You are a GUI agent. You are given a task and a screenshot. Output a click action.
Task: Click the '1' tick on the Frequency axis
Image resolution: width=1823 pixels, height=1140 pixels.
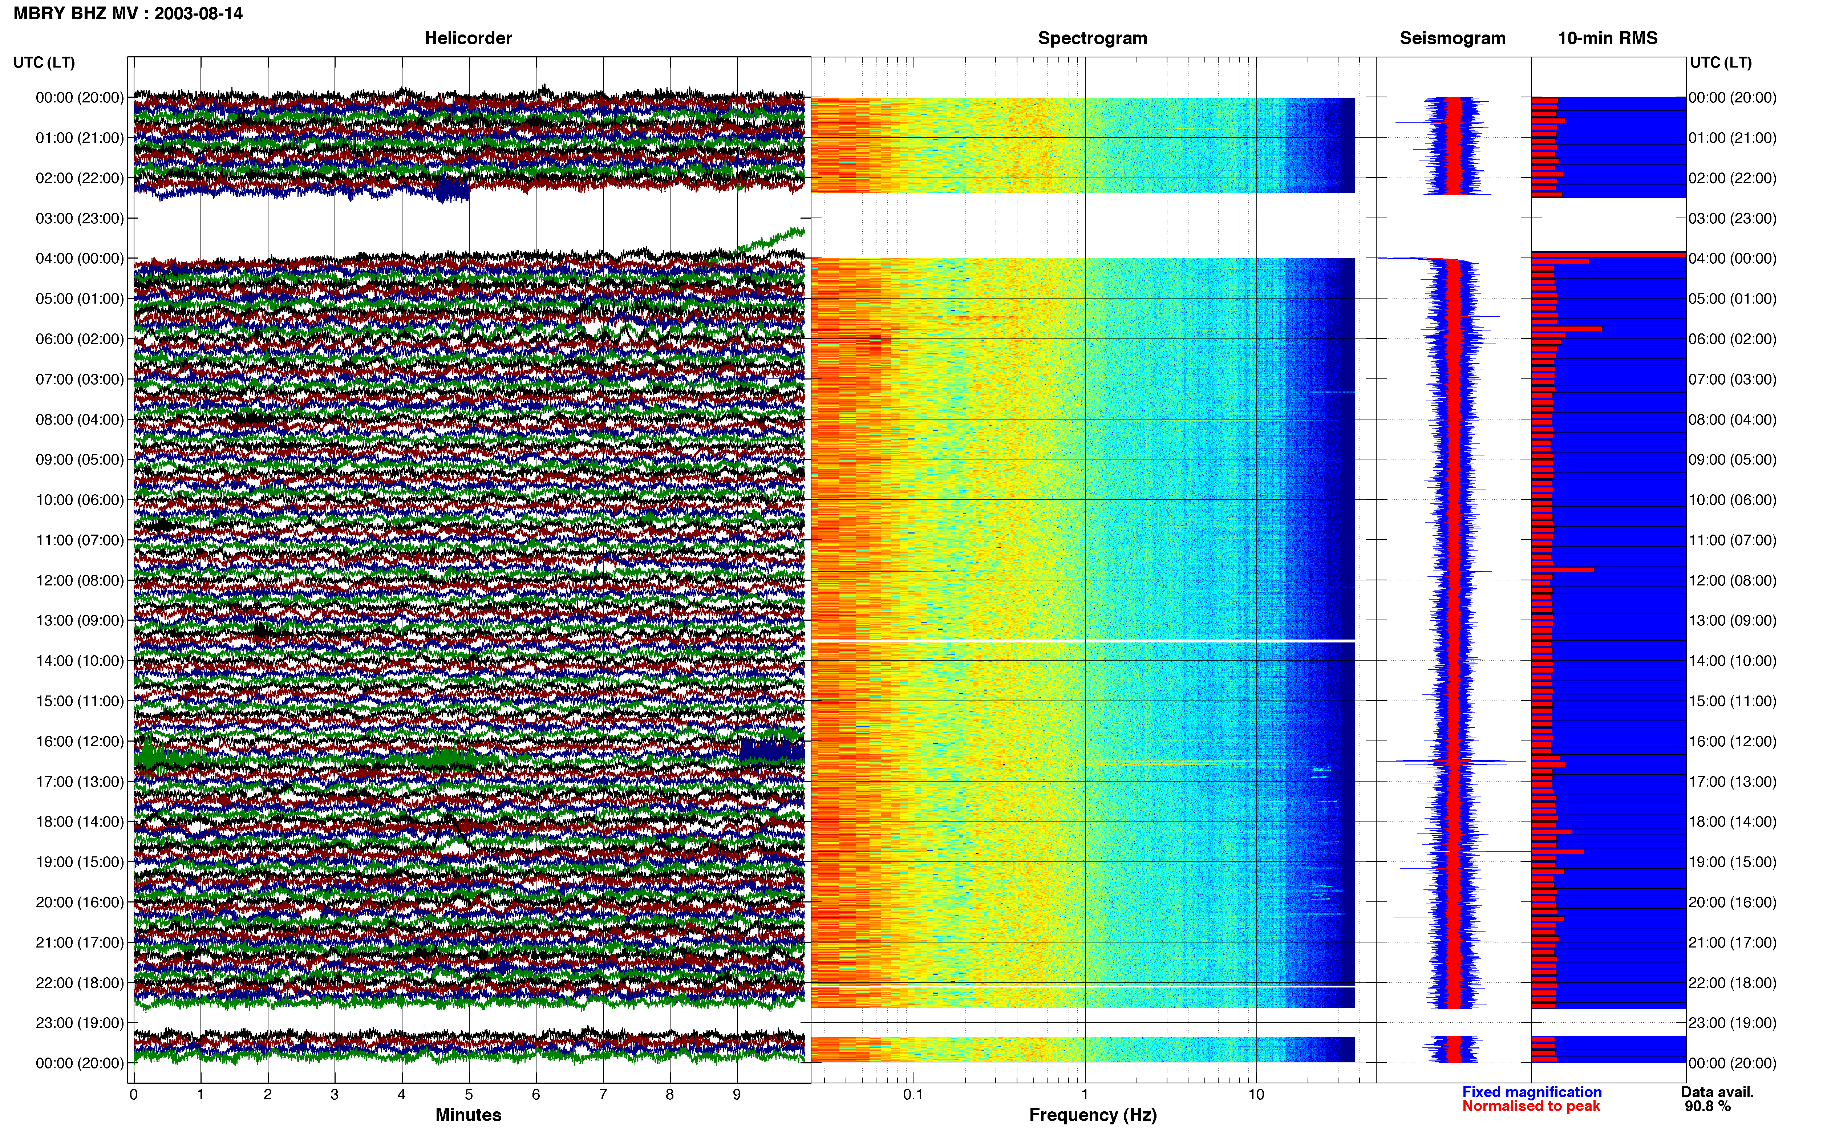[1085, 1095]
